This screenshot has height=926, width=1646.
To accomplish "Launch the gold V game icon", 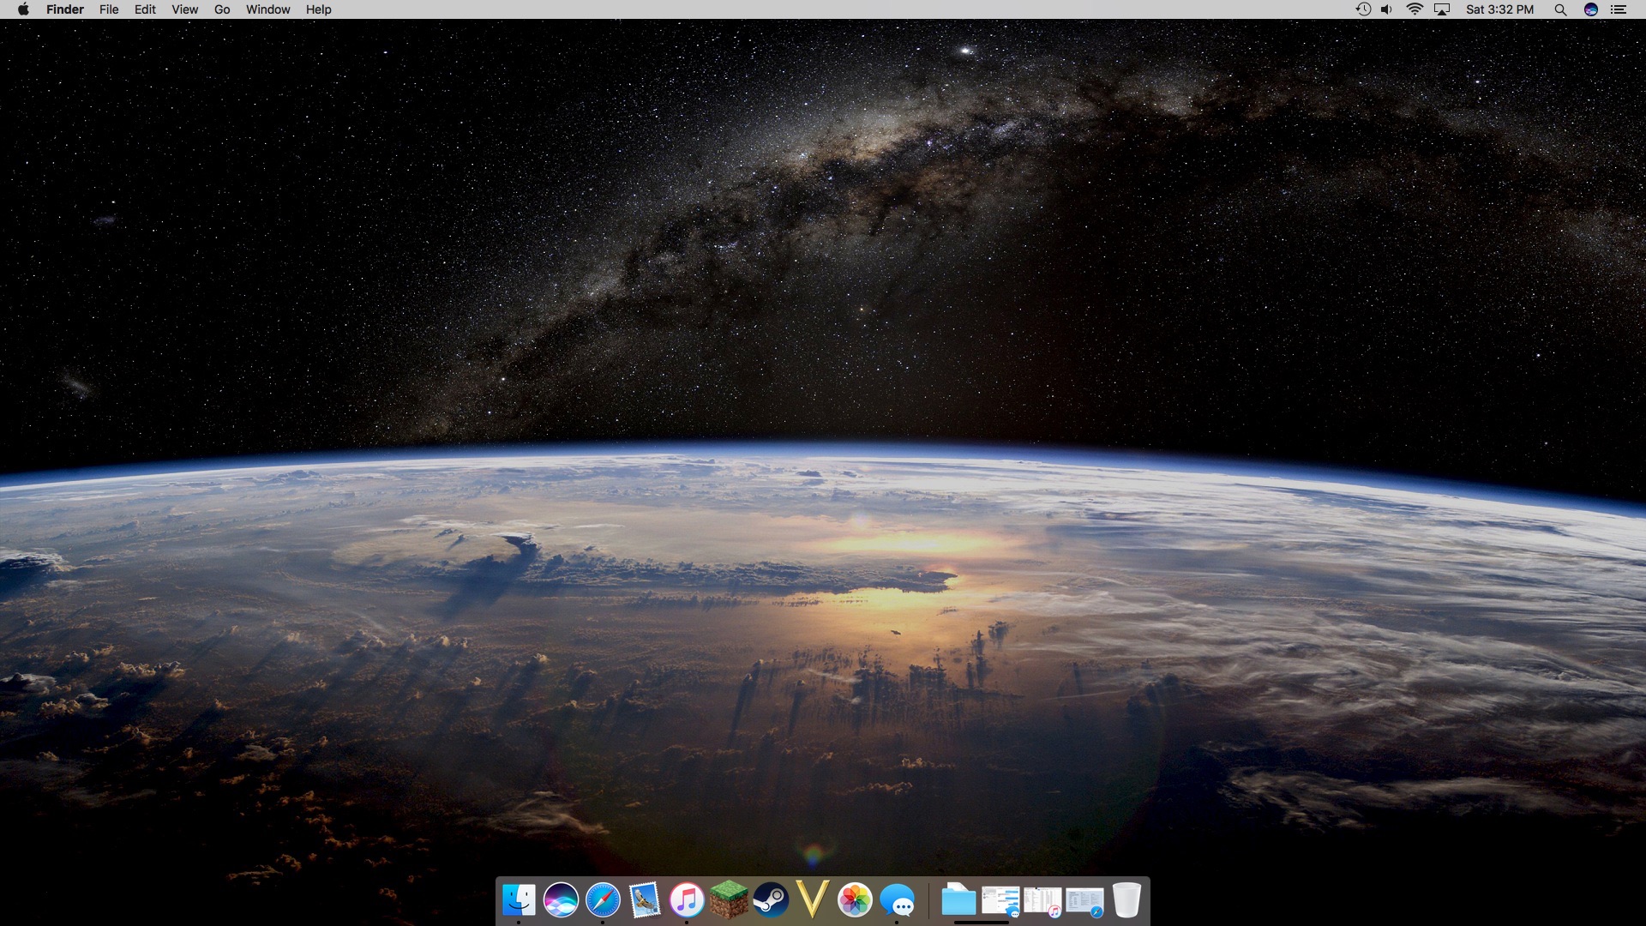I will [813, 899].
